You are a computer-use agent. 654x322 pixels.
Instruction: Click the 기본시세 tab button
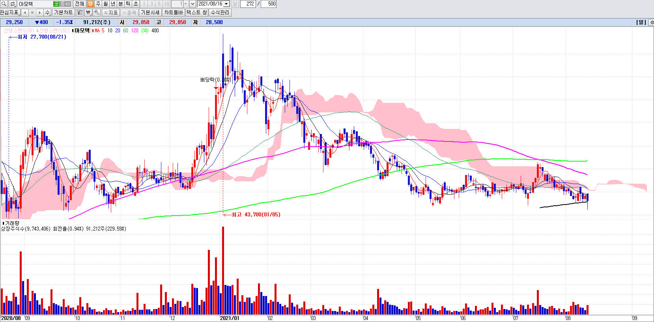[150, 13]
